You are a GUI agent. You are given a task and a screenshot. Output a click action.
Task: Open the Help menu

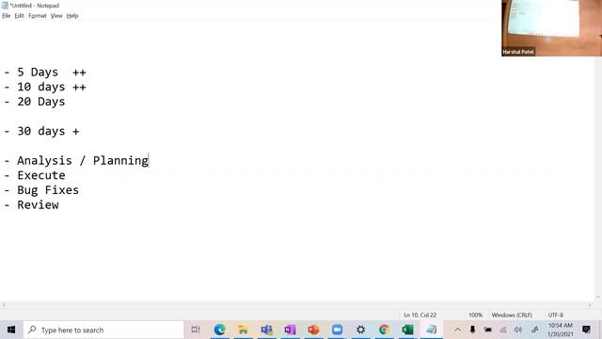coord(72,16)
